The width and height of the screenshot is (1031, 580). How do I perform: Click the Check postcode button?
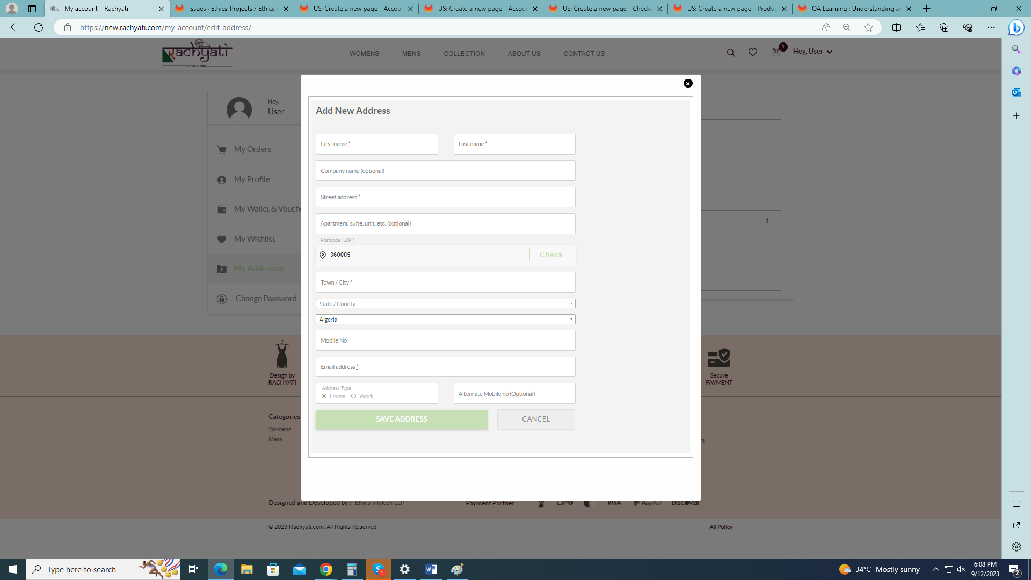point(551,255)
